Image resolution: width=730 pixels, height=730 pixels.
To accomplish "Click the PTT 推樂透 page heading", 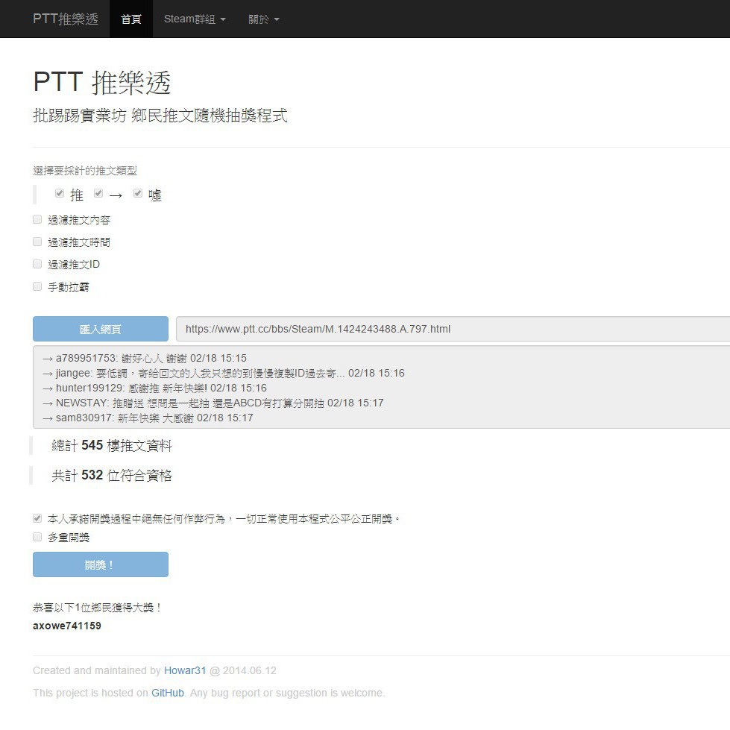I will [x=102, y=83].
